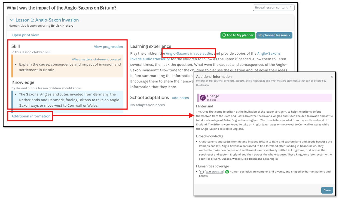Click the blue Knowledge statement box
Viewport: 342px width, 201px height.
click(68, 100)
